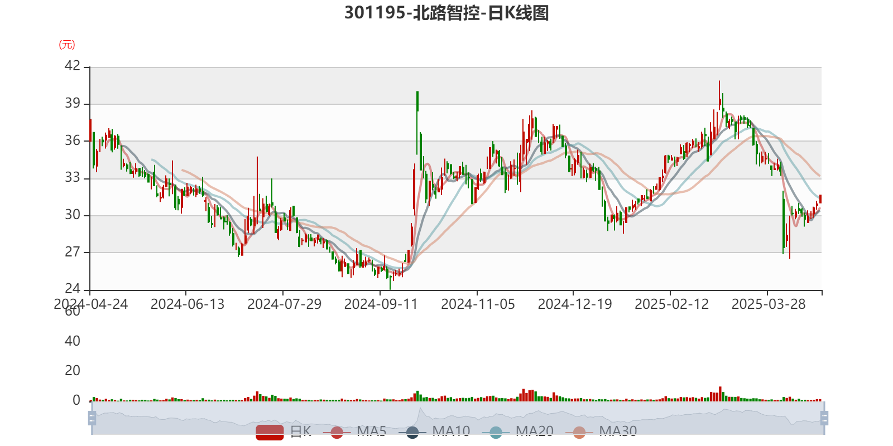Click the (元) unit label
Image resolution: width=893 pixels, height=446 pixels.
click(67, 45)
